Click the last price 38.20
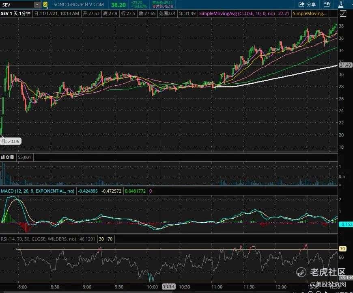The height and width of the screenshot is (293, 353). coord(118,5)
